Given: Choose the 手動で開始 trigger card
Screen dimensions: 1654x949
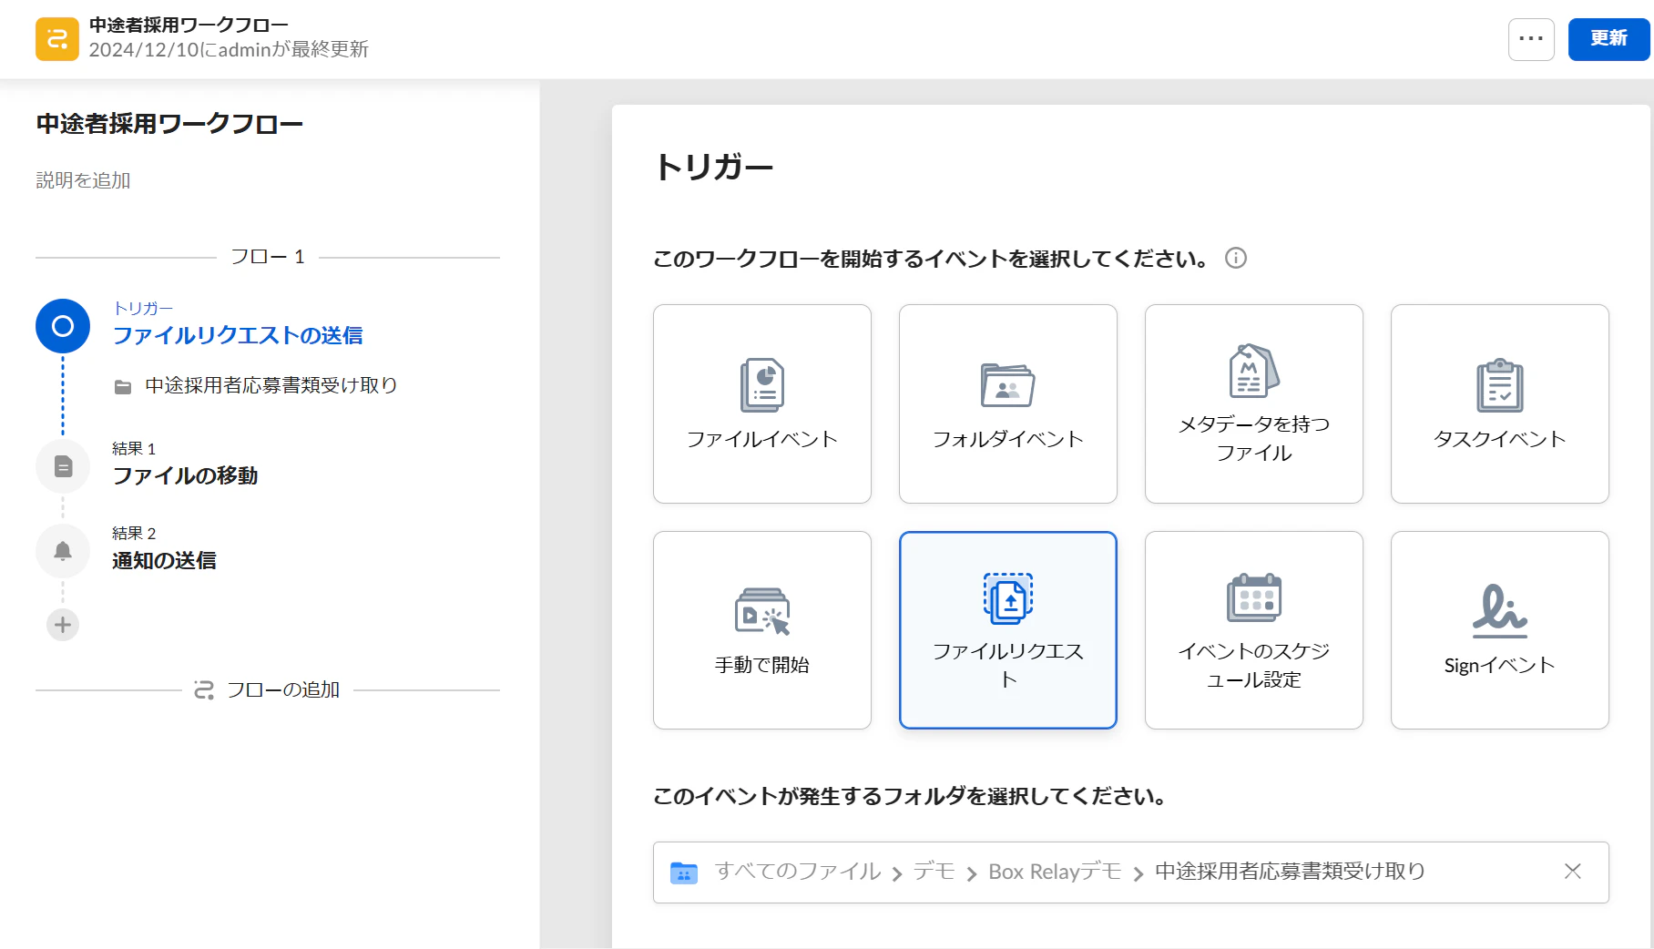Looking at the screenshot, I should 762,630.
